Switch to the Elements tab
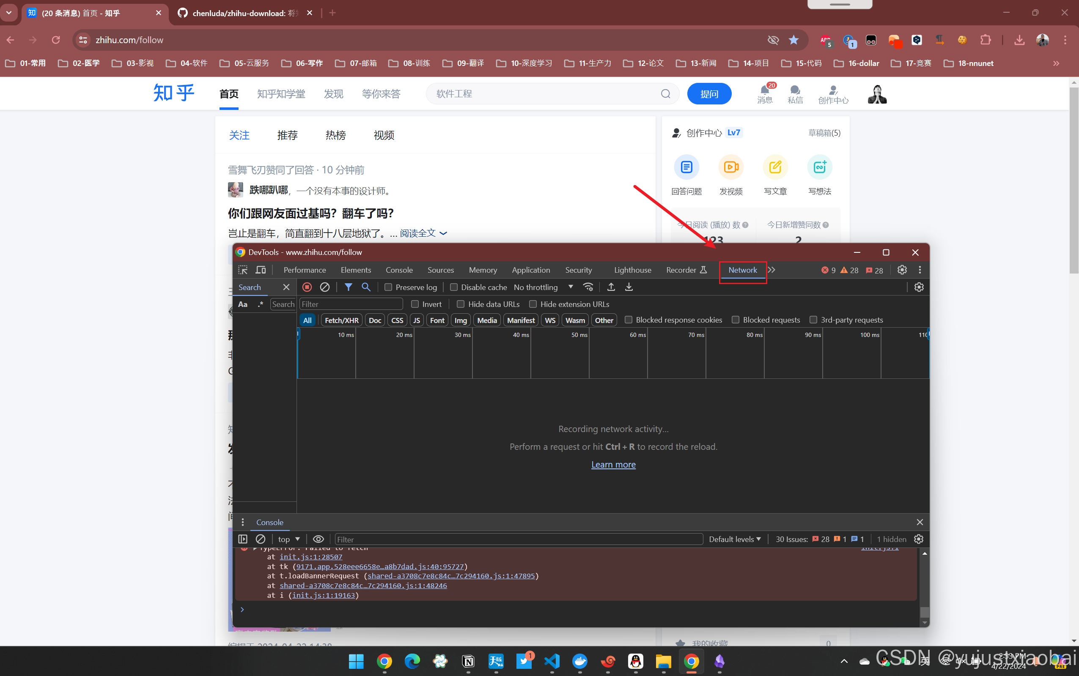Screen dimensions: 1079x676 coord(355,270)
